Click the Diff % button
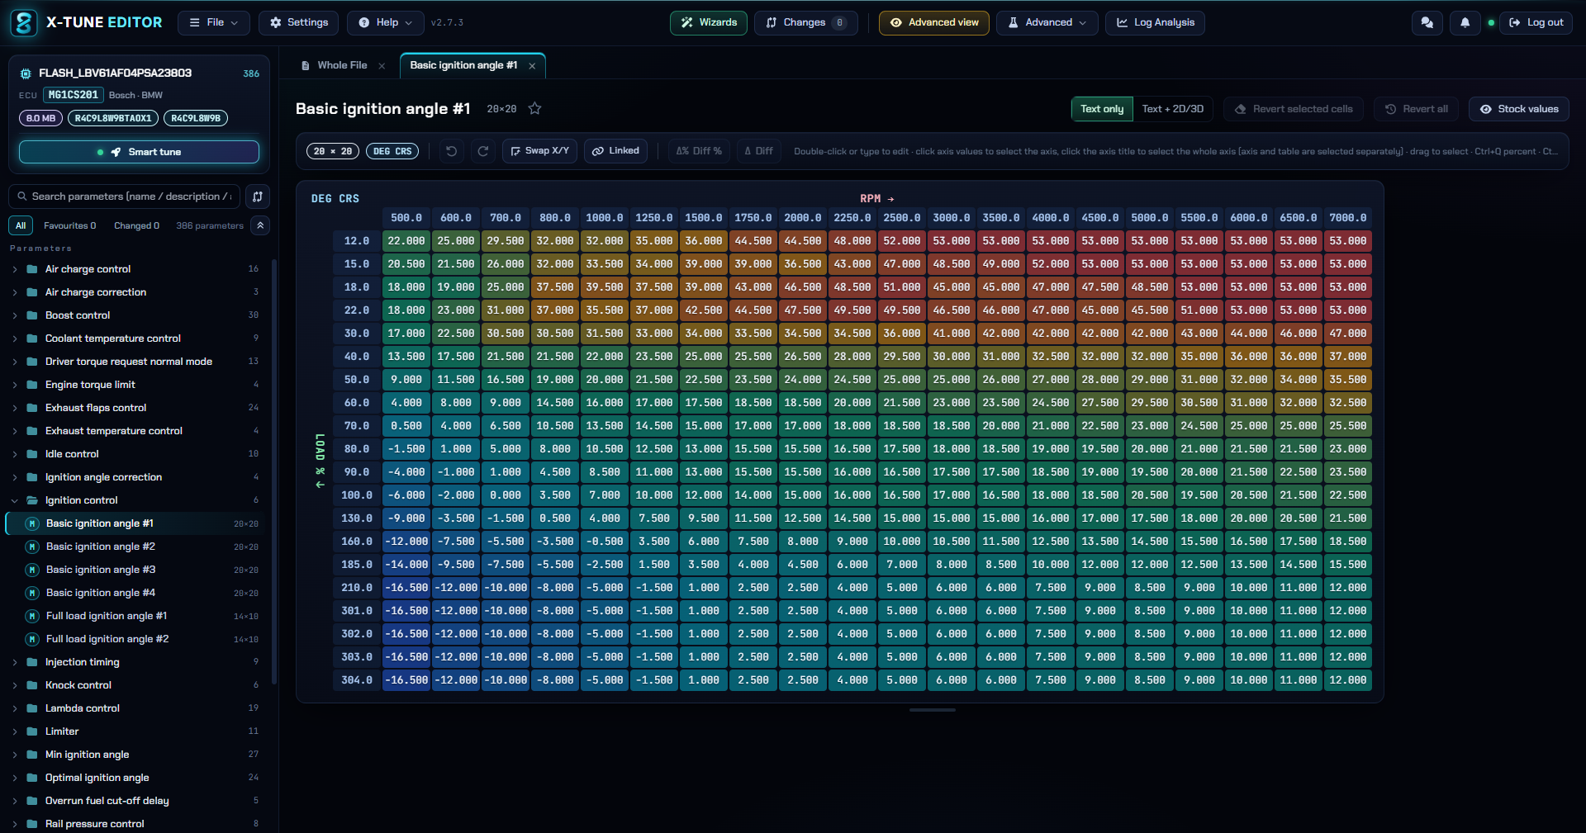 [699, 151]
